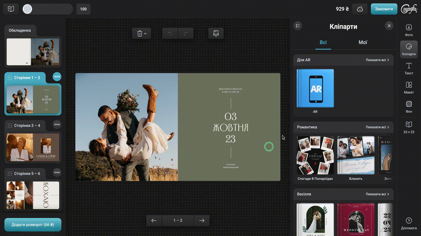This screenshot has height=236, width=421.
Task: Select the Всі clipart tab
Action: [323, 42]
